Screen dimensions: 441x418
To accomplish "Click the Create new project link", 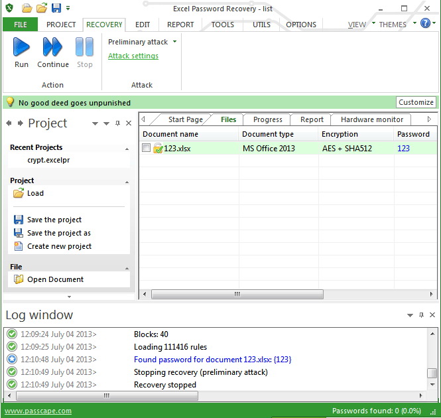I will point(59,246).
